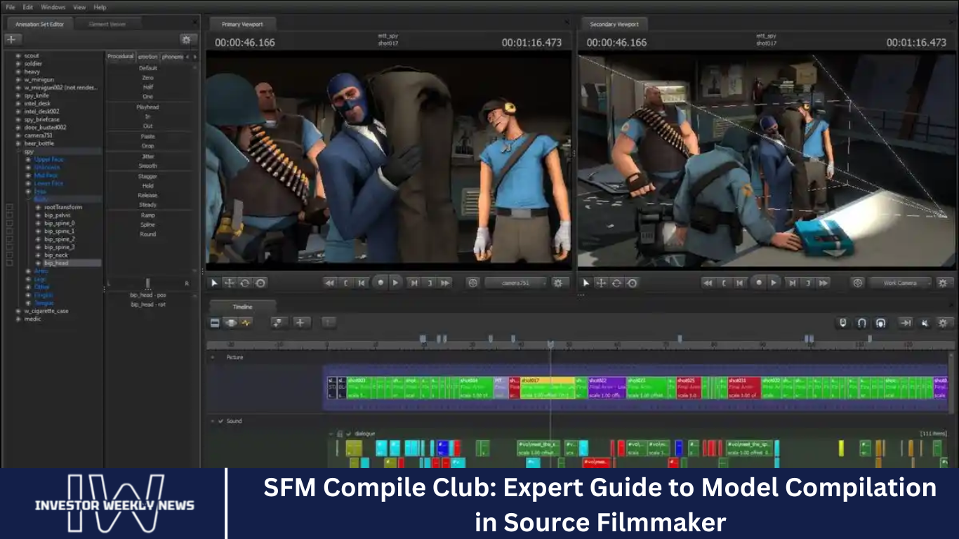Screen dimensions: 959x539
Task: Open Animation Set Editor gear menu
Action: (186, 39)
